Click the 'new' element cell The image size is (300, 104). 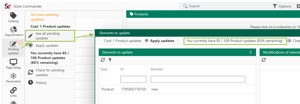(x=155, y=89)
